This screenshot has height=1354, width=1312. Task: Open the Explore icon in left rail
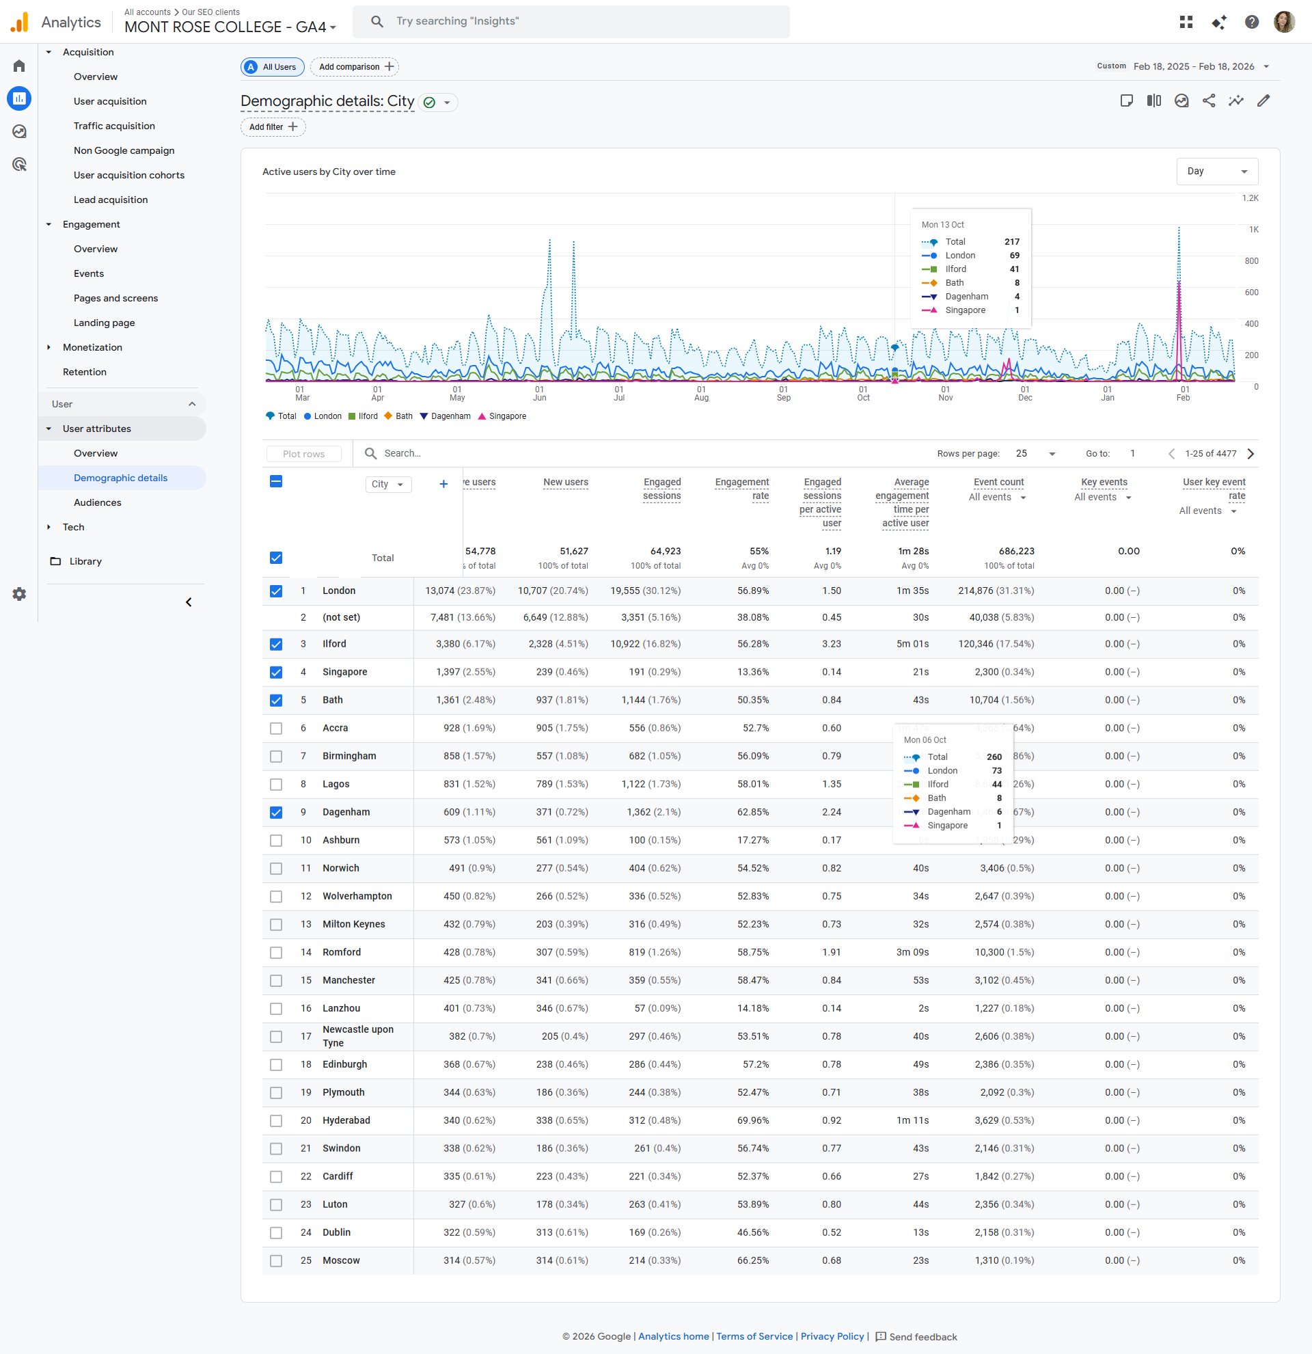pyautogui.click(x=19, y=132)
